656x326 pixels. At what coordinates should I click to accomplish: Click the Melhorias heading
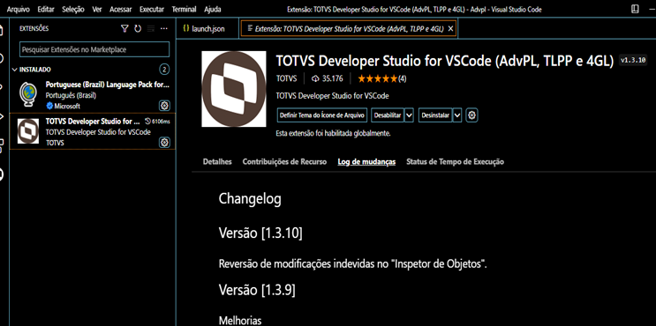(x=240, y=320)
